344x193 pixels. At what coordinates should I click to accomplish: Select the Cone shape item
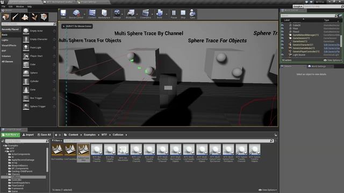click(x=39, y=90)
